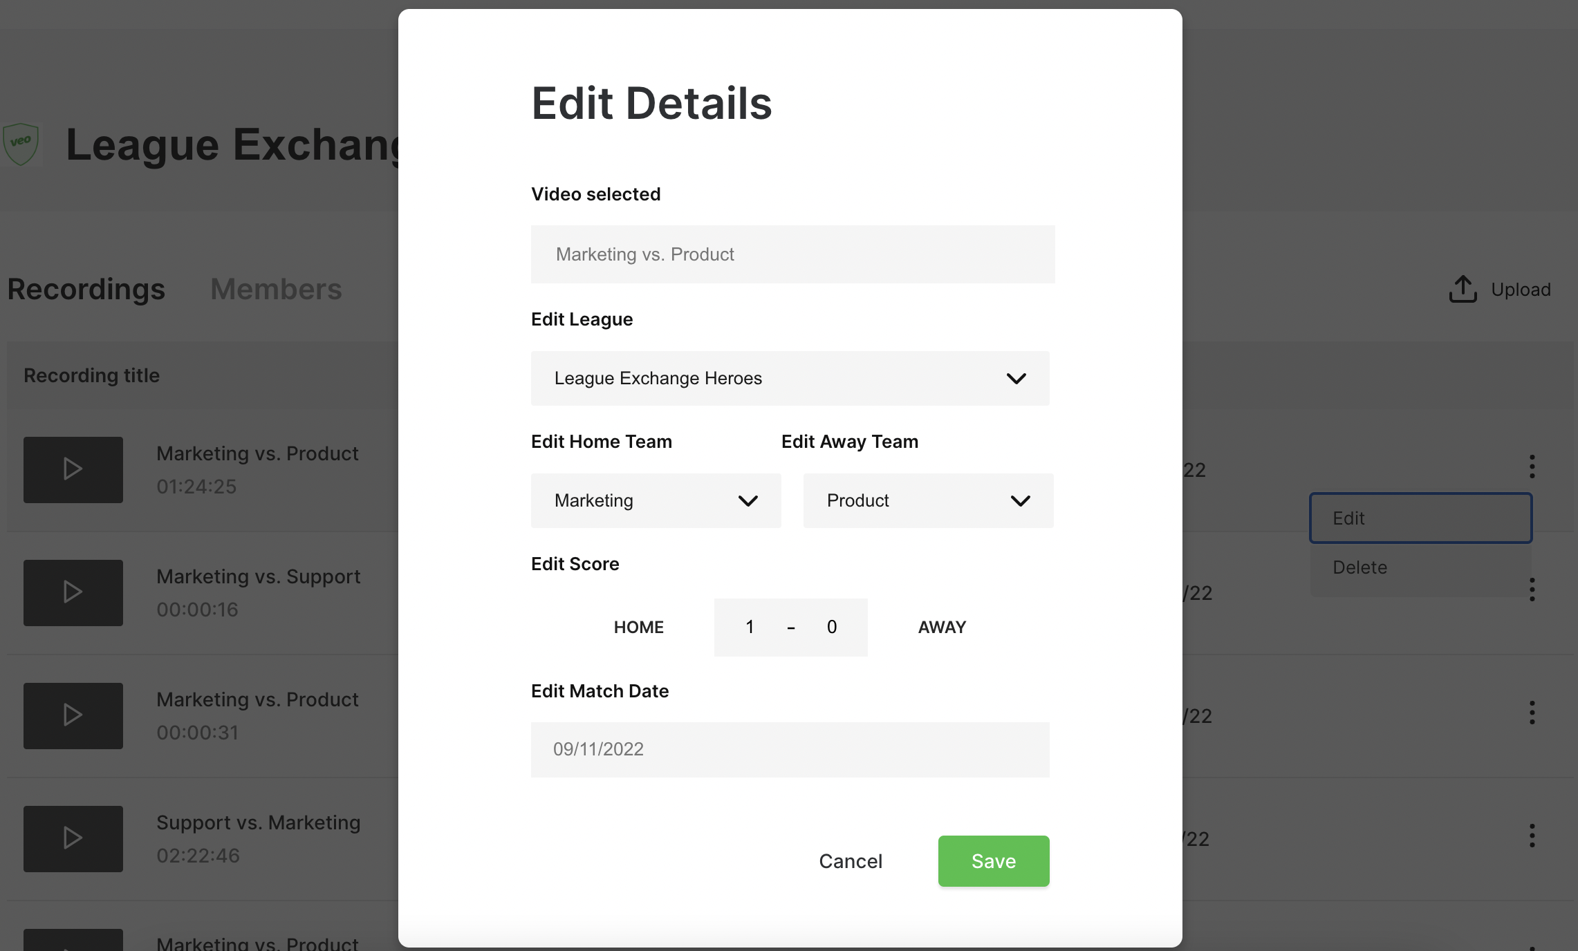Click the green Save button
This screenshot has width=1578, height=951.
[993, 860]
